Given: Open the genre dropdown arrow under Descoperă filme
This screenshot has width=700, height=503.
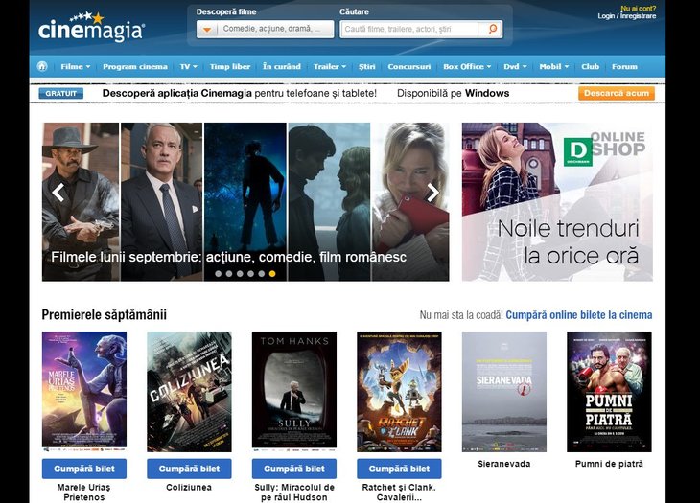Looking at the screenshot, I should [x=207, y=30].
